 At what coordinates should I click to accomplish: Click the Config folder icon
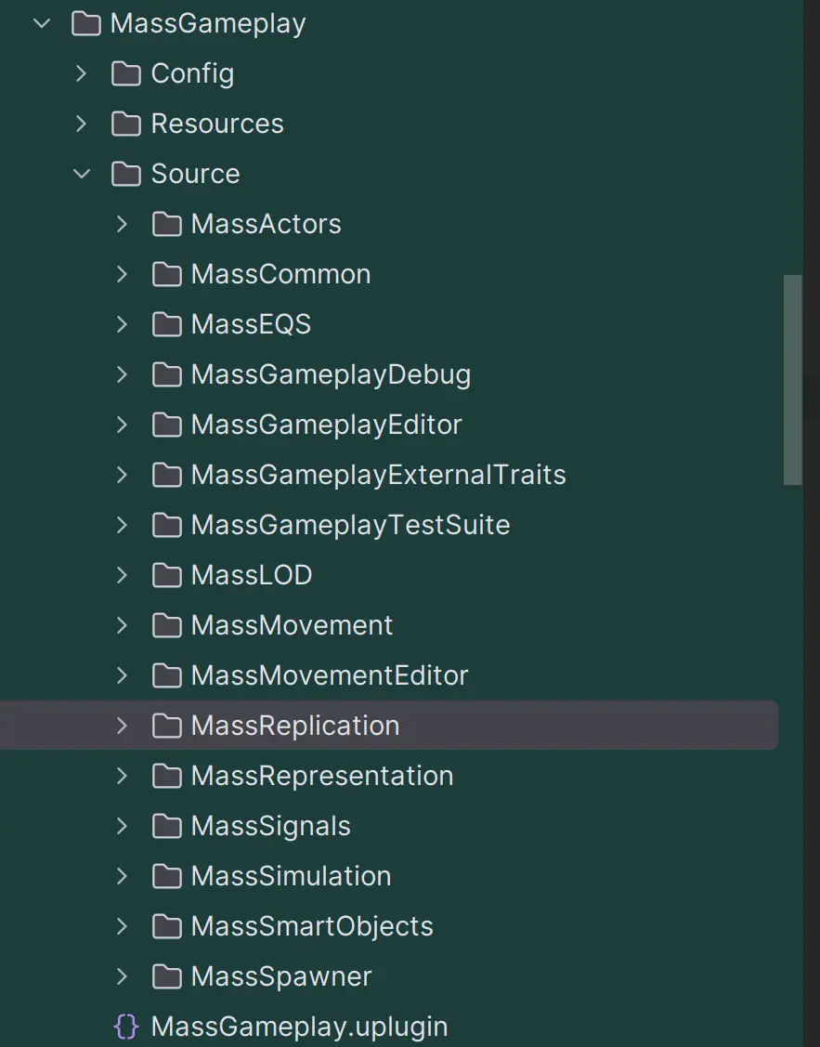[x=125, y=73]
